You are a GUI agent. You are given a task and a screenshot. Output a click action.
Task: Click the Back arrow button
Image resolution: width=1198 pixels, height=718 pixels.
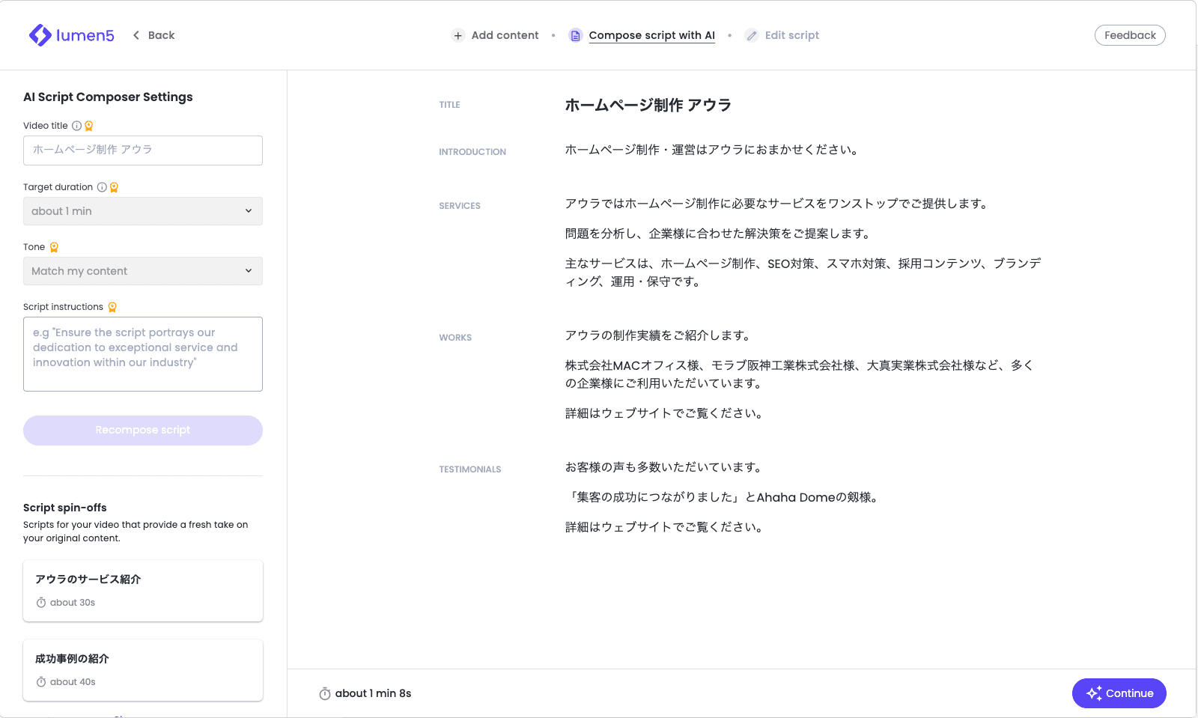tap(153, 35)
